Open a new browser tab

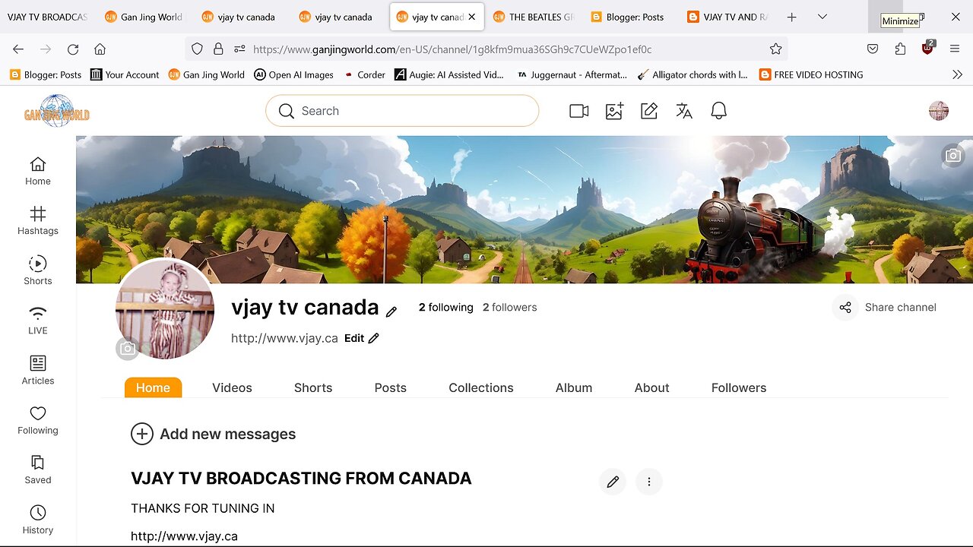coord(791,17)
